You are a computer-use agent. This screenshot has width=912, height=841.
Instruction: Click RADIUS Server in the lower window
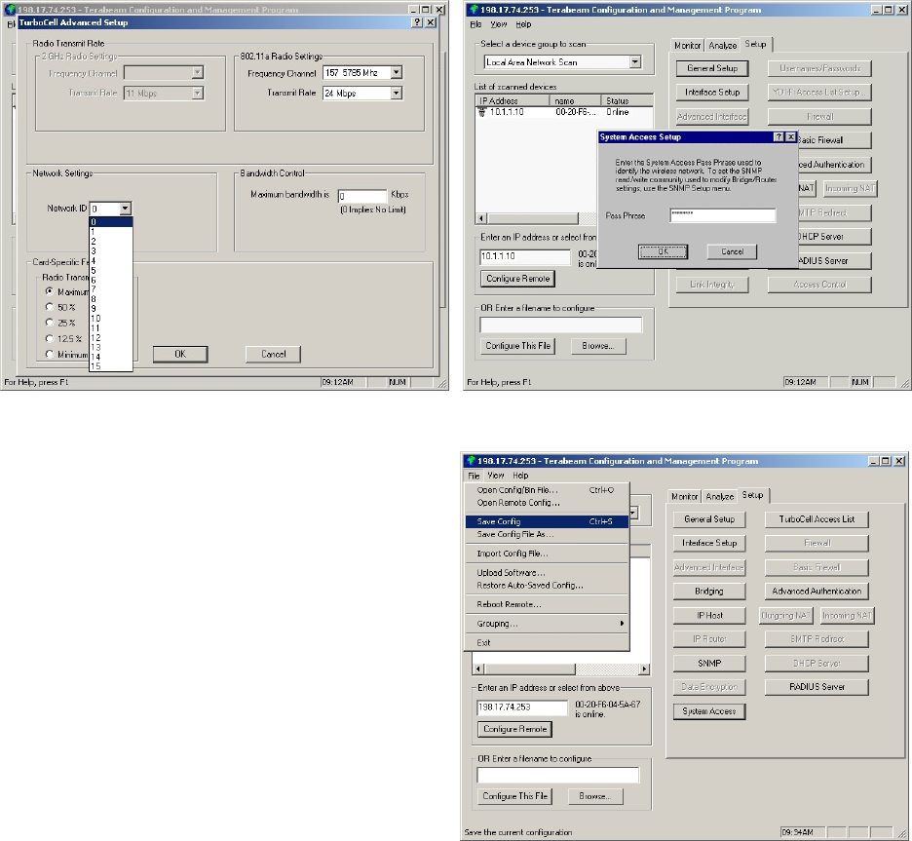(817, 687)
